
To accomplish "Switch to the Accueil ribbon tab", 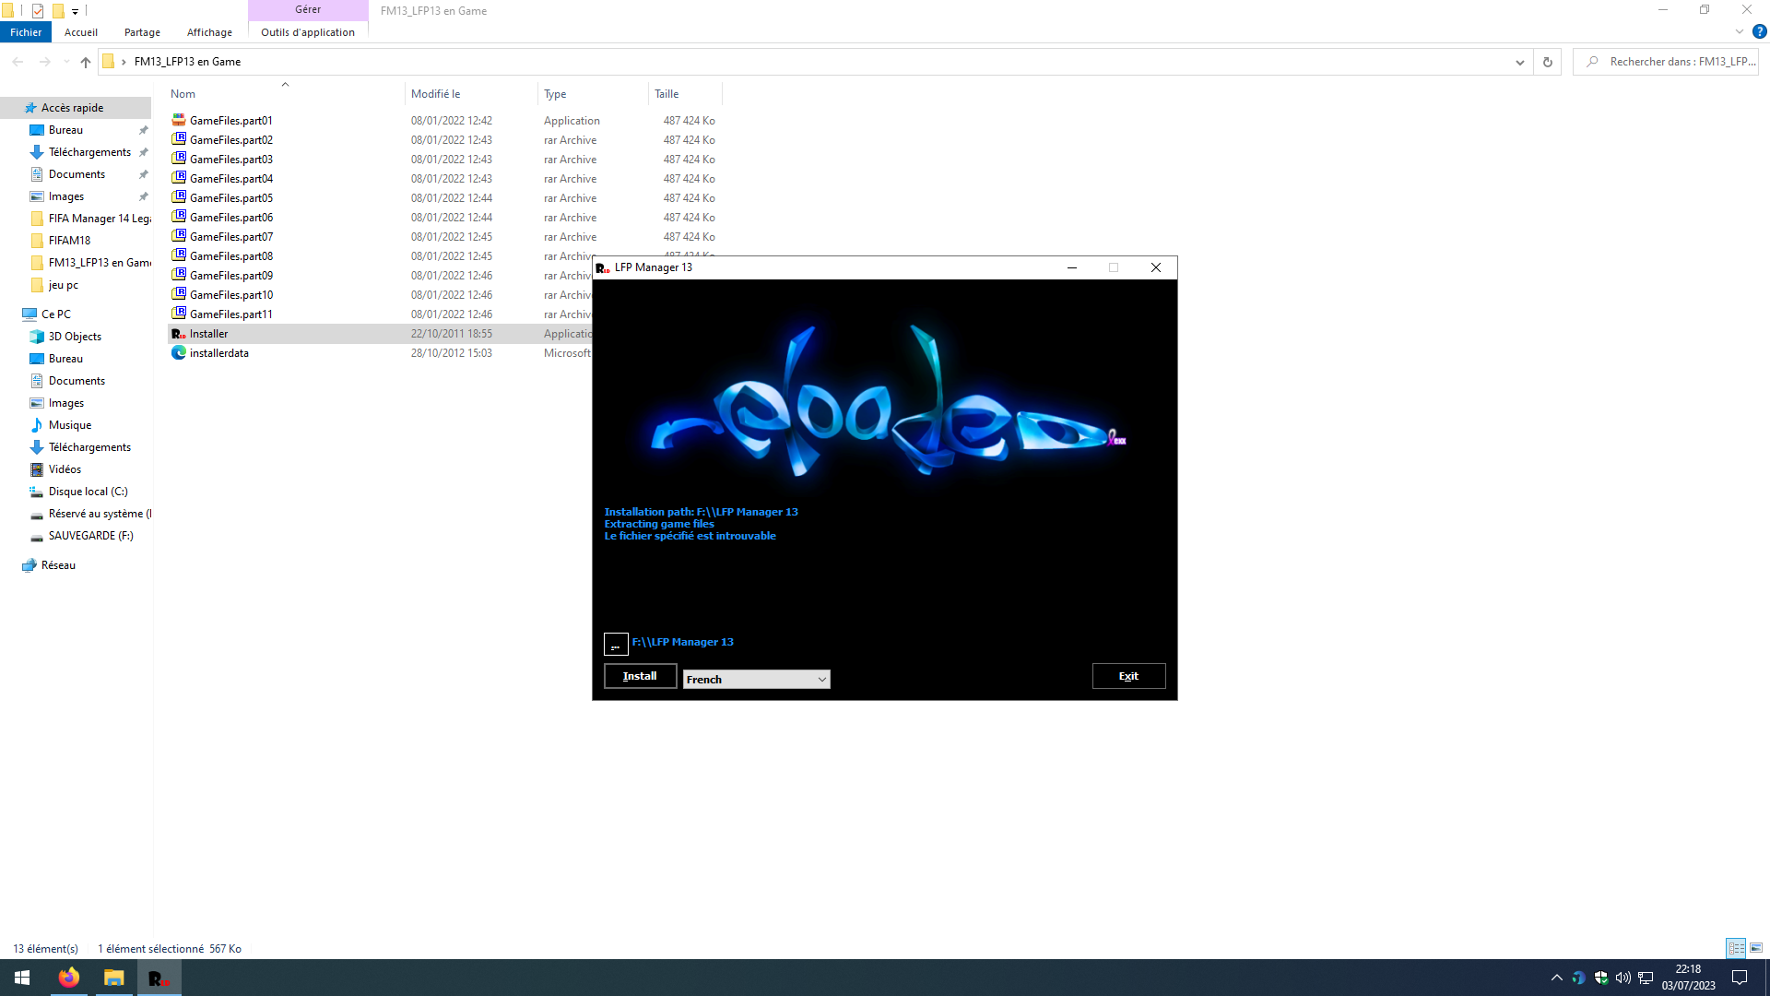I will [x=81, y=32].
